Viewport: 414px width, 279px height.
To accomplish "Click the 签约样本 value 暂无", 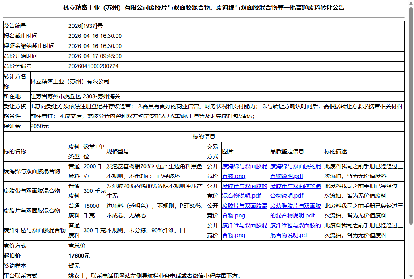I will 74,266.
